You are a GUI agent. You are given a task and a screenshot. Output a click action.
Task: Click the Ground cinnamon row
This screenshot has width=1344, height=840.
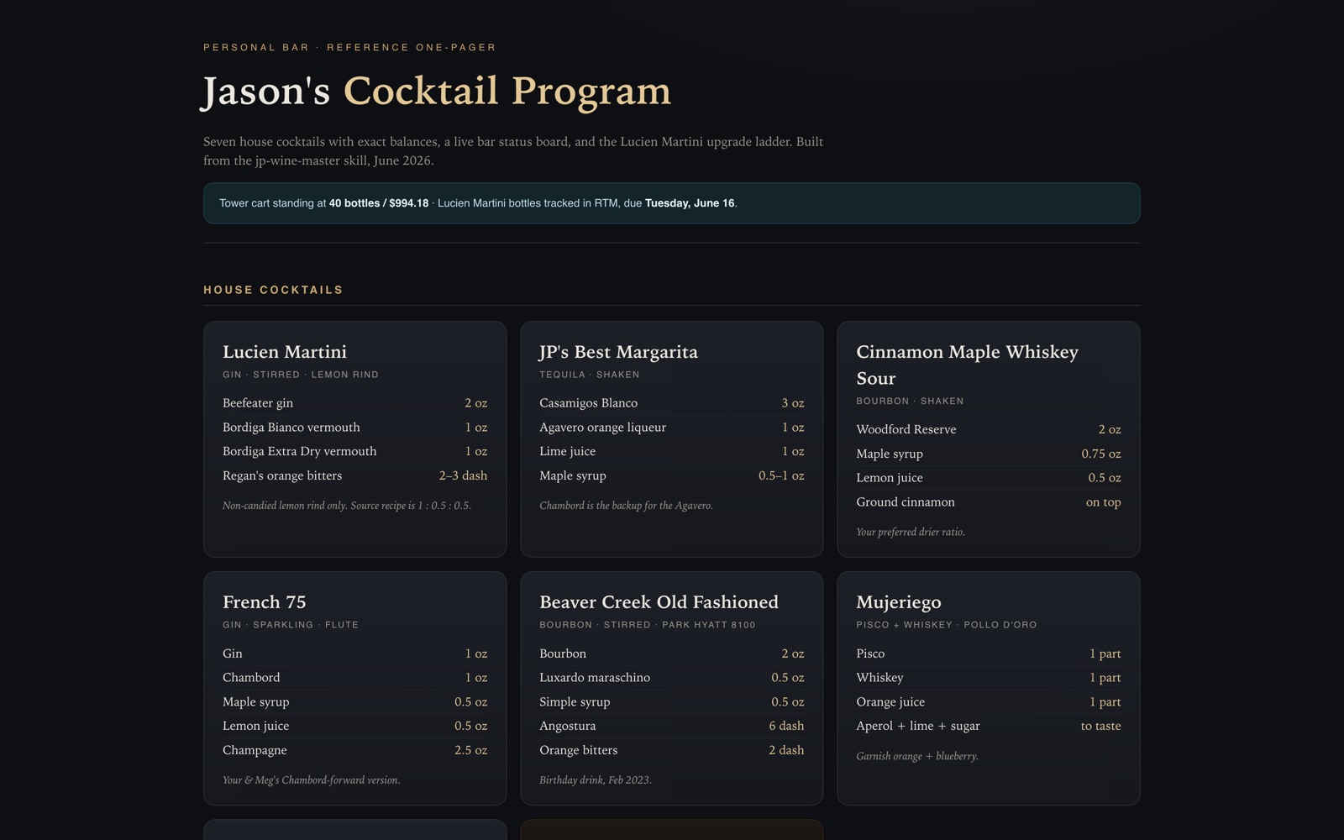[x=989, y=502]
